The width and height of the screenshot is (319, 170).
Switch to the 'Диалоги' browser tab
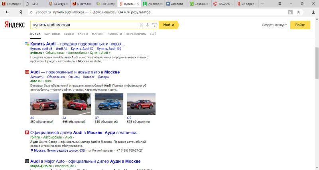pyautogui.click(x=176, y=4)
